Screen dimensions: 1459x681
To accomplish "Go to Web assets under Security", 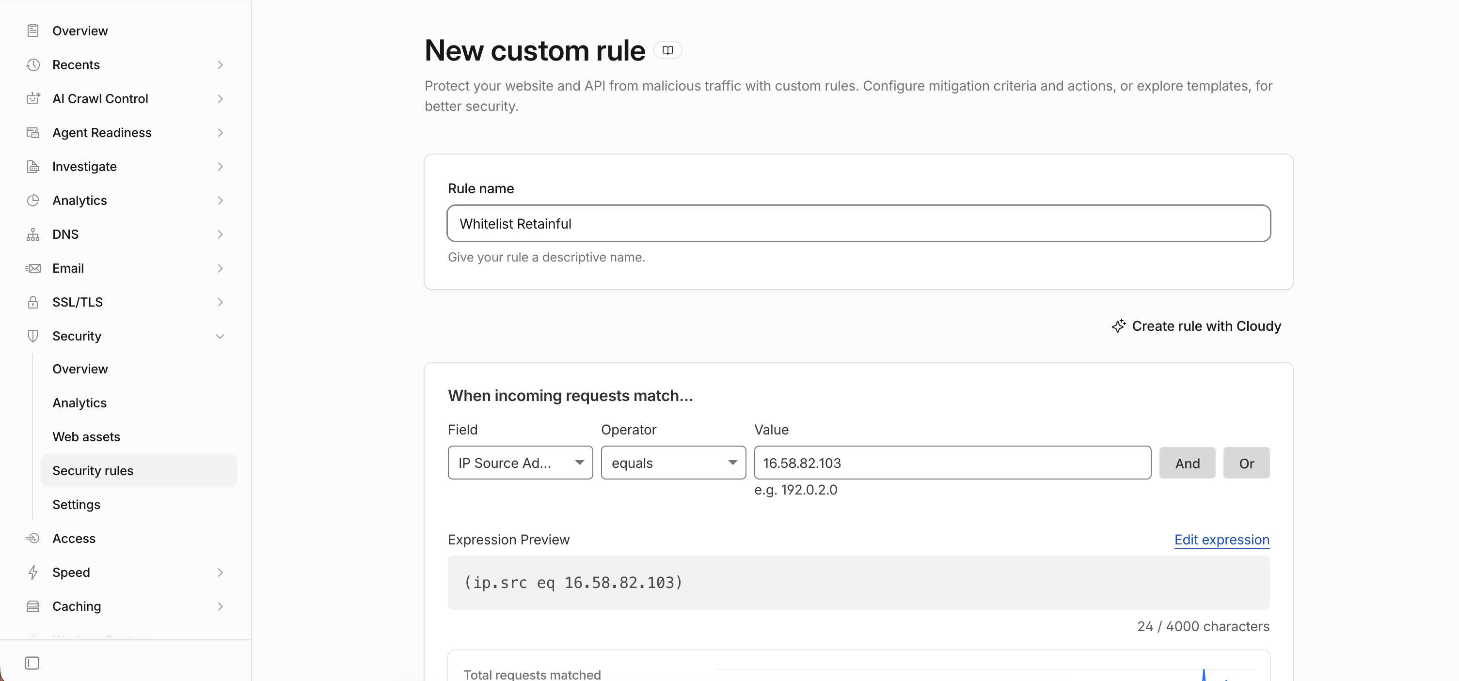I will pyautogui.click(x=86, y=436).
